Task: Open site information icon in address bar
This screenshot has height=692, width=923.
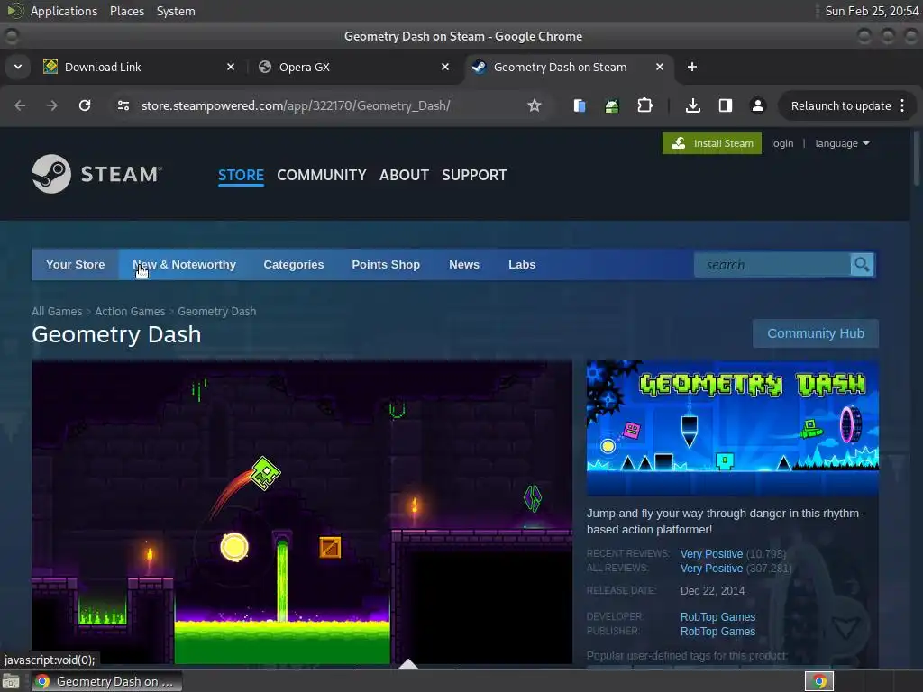Action: click(123, 105)
